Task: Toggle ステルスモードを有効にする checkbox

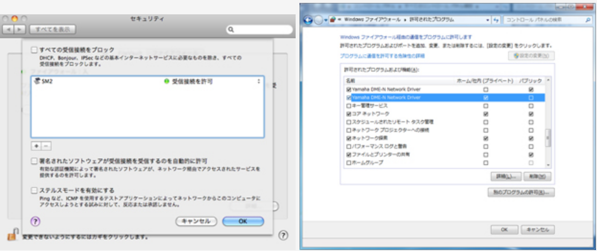Action: pyautogui.click(x=34, y=190)
